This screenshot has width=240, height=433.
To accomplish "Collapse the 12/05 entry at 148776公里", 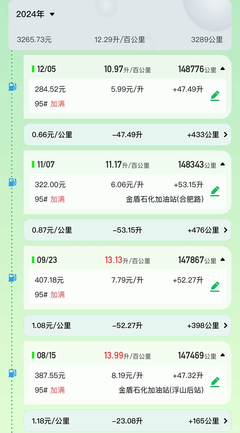I will (x=223, y=69).
